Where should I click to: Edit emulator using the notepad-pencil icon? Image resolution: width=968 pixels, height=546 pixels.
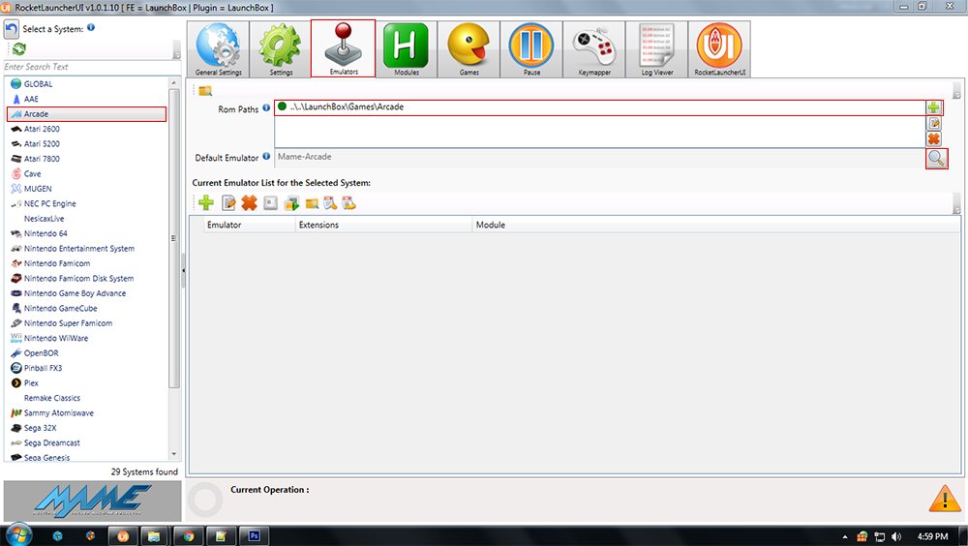point(228,202)
